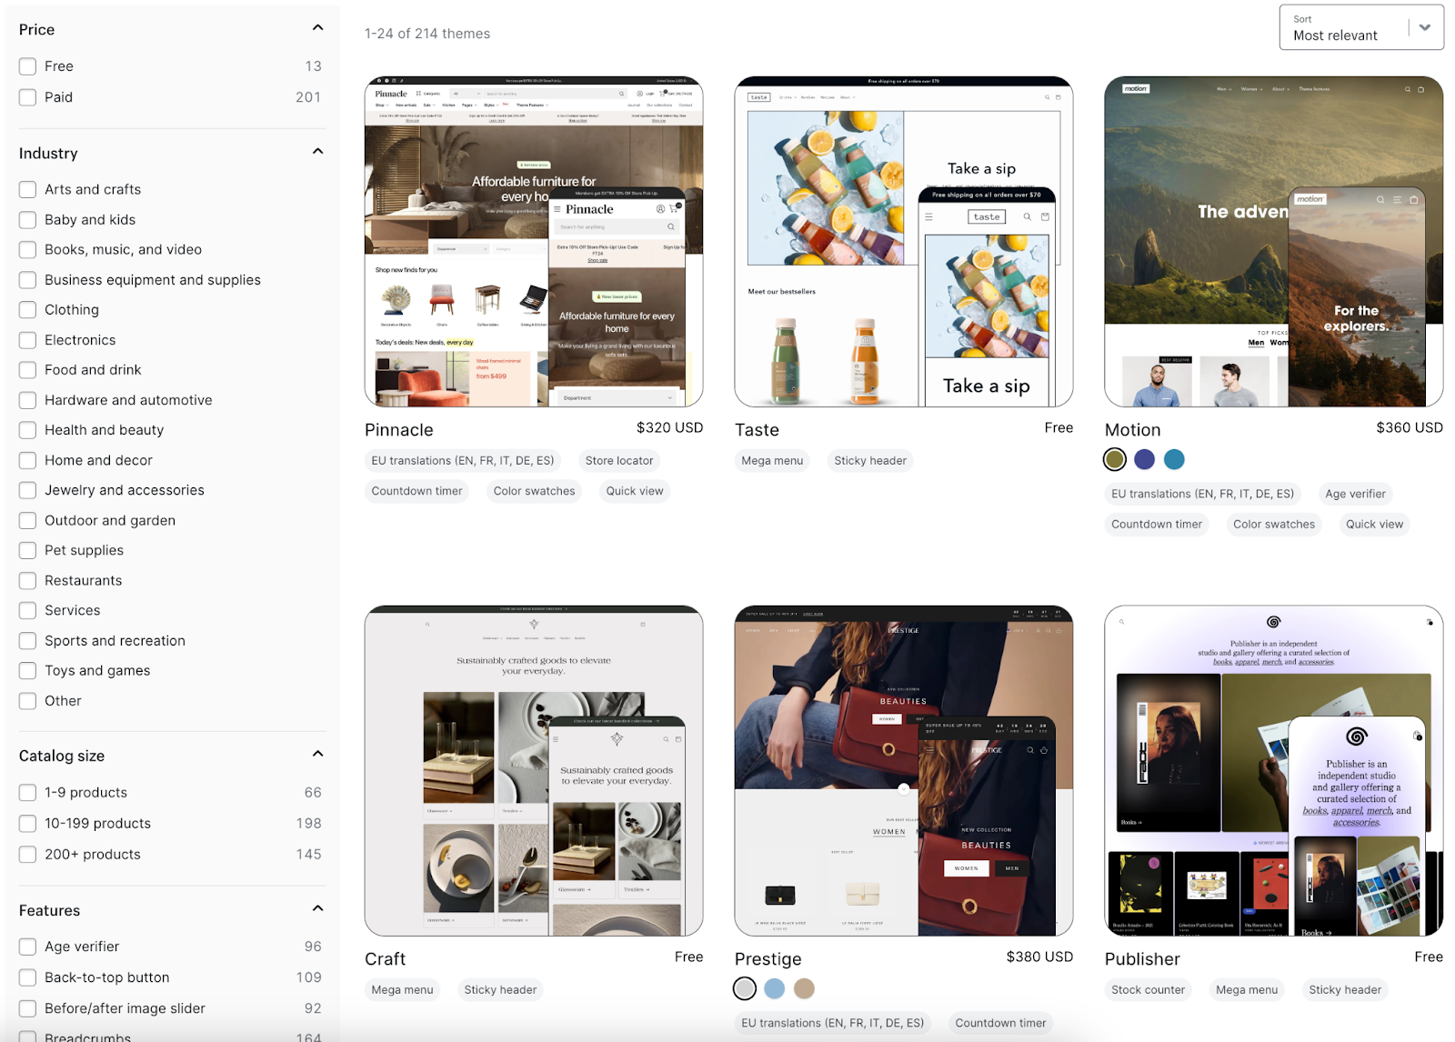Screen dimensions: 1455x1042
Task: Enable Hardware and automotive filter
Action: point(27,400)
